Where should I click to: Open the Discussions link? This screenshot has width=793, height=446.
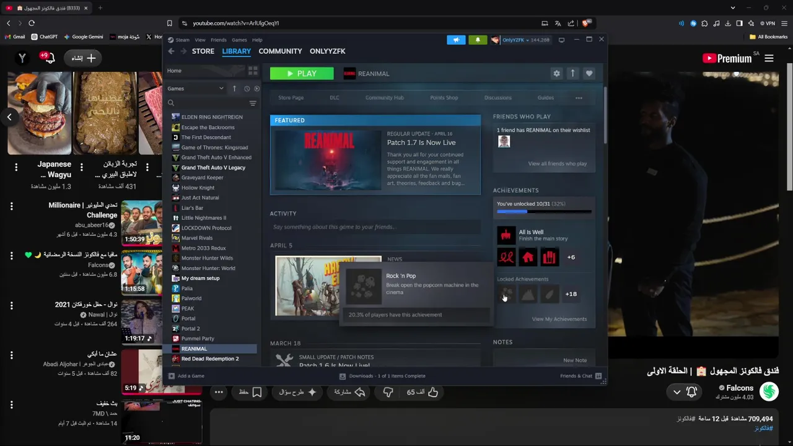(x=498, y=98)
